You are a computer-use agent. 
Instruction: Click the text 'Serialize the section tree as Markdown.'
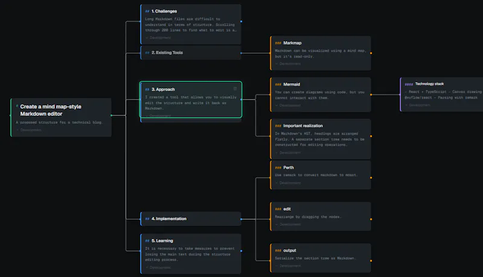[315, 258]
